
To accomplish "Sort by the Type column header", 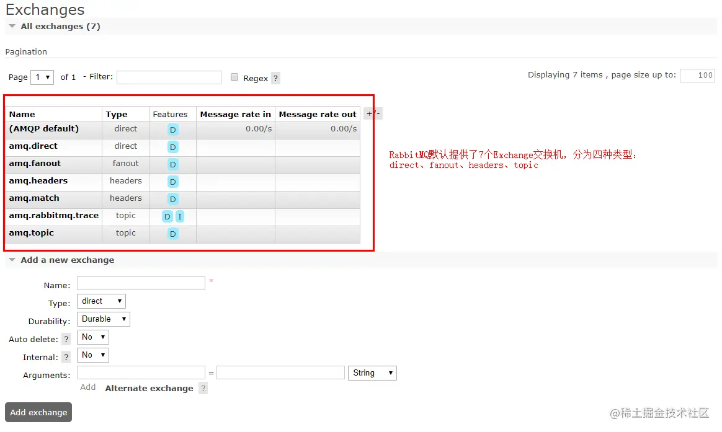I will click(117, 115).
